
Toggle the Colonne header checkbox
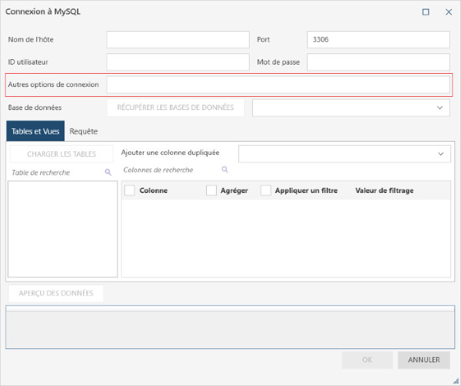point(130,190)
